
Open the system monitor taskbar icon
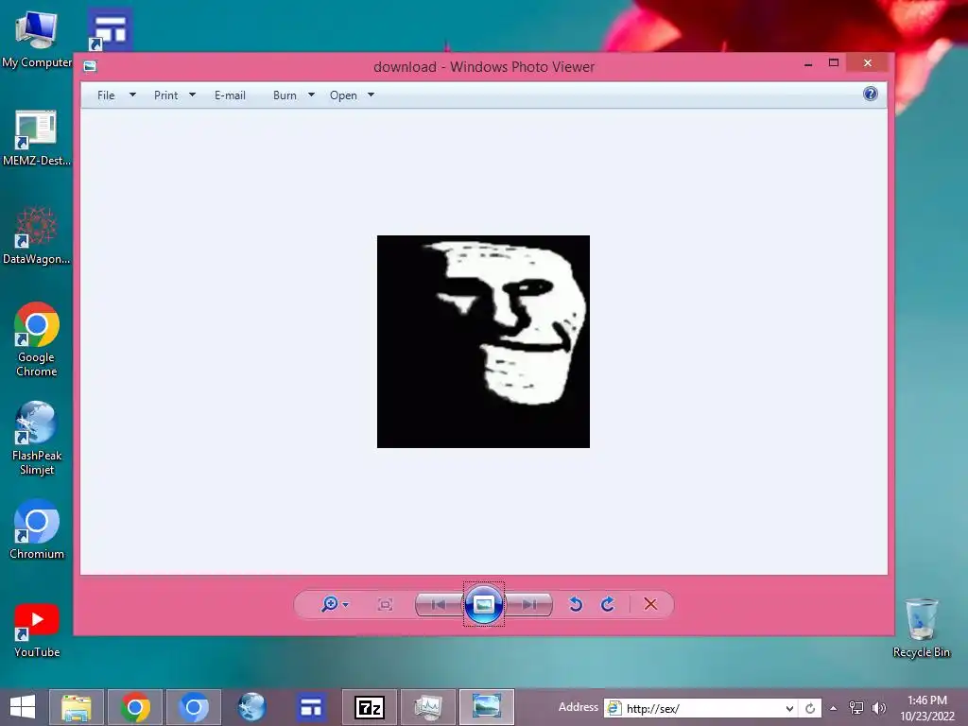(428, 707)
